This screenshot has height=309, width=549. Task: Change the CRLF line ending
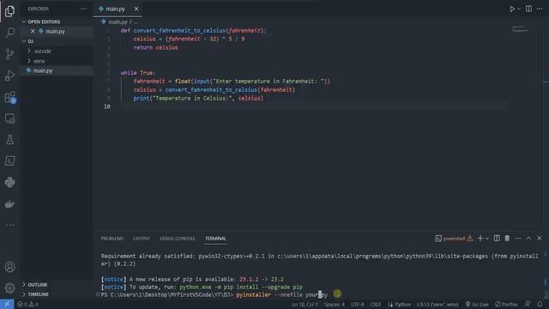(376, 305)
